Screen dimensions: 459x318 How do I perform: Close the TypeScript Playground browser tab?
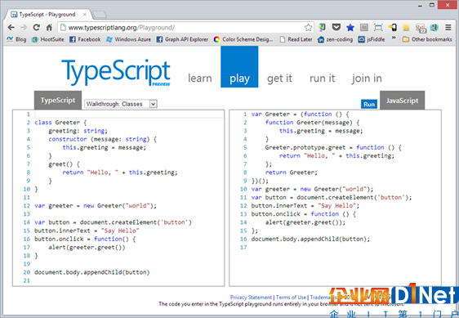tap(85, 15)
